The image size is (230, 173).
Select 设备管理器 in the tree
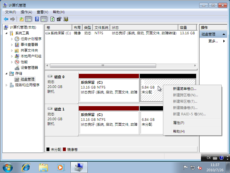pyautogui.click(x=29, y=68)
